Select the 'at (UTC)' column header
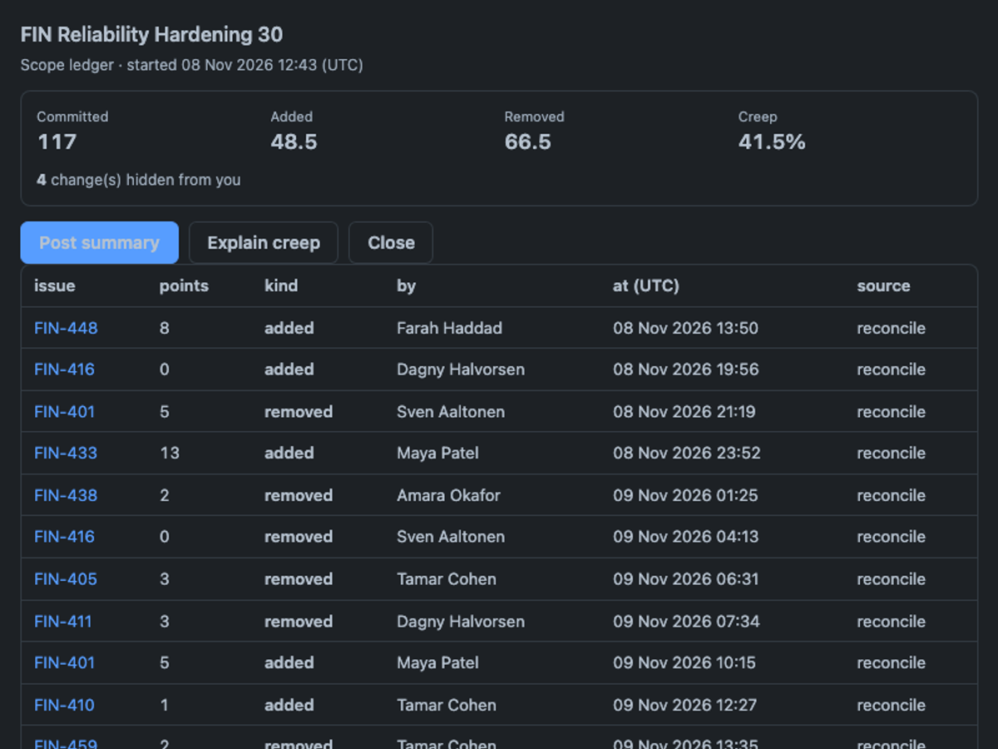This screenshot has height=749, width=998. pyautogui.click(x=646, y=285)
